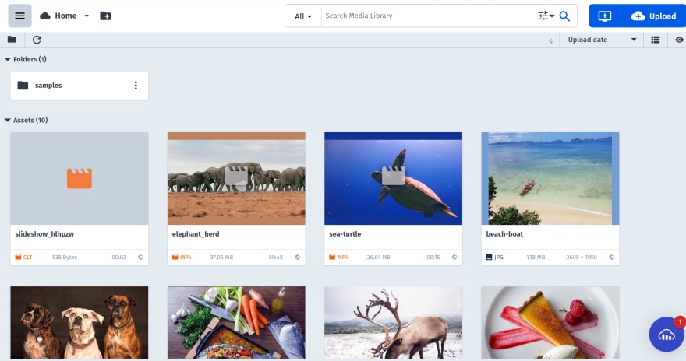Click the 37.06 MB size on elephant_herd
The image size is (686, 361).
[x=221, y=257]
